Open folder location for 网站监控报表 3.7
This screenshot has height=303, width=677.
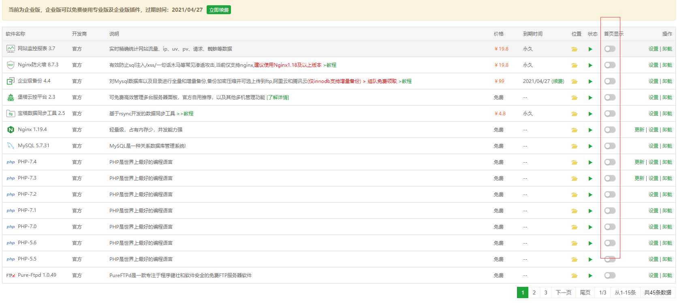tap(574, 49)
